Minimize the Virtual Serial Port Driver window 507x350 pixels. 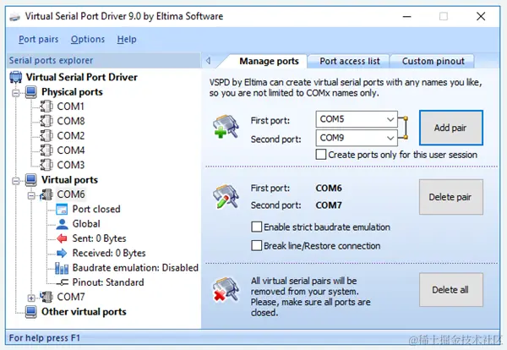coord(406,17)
